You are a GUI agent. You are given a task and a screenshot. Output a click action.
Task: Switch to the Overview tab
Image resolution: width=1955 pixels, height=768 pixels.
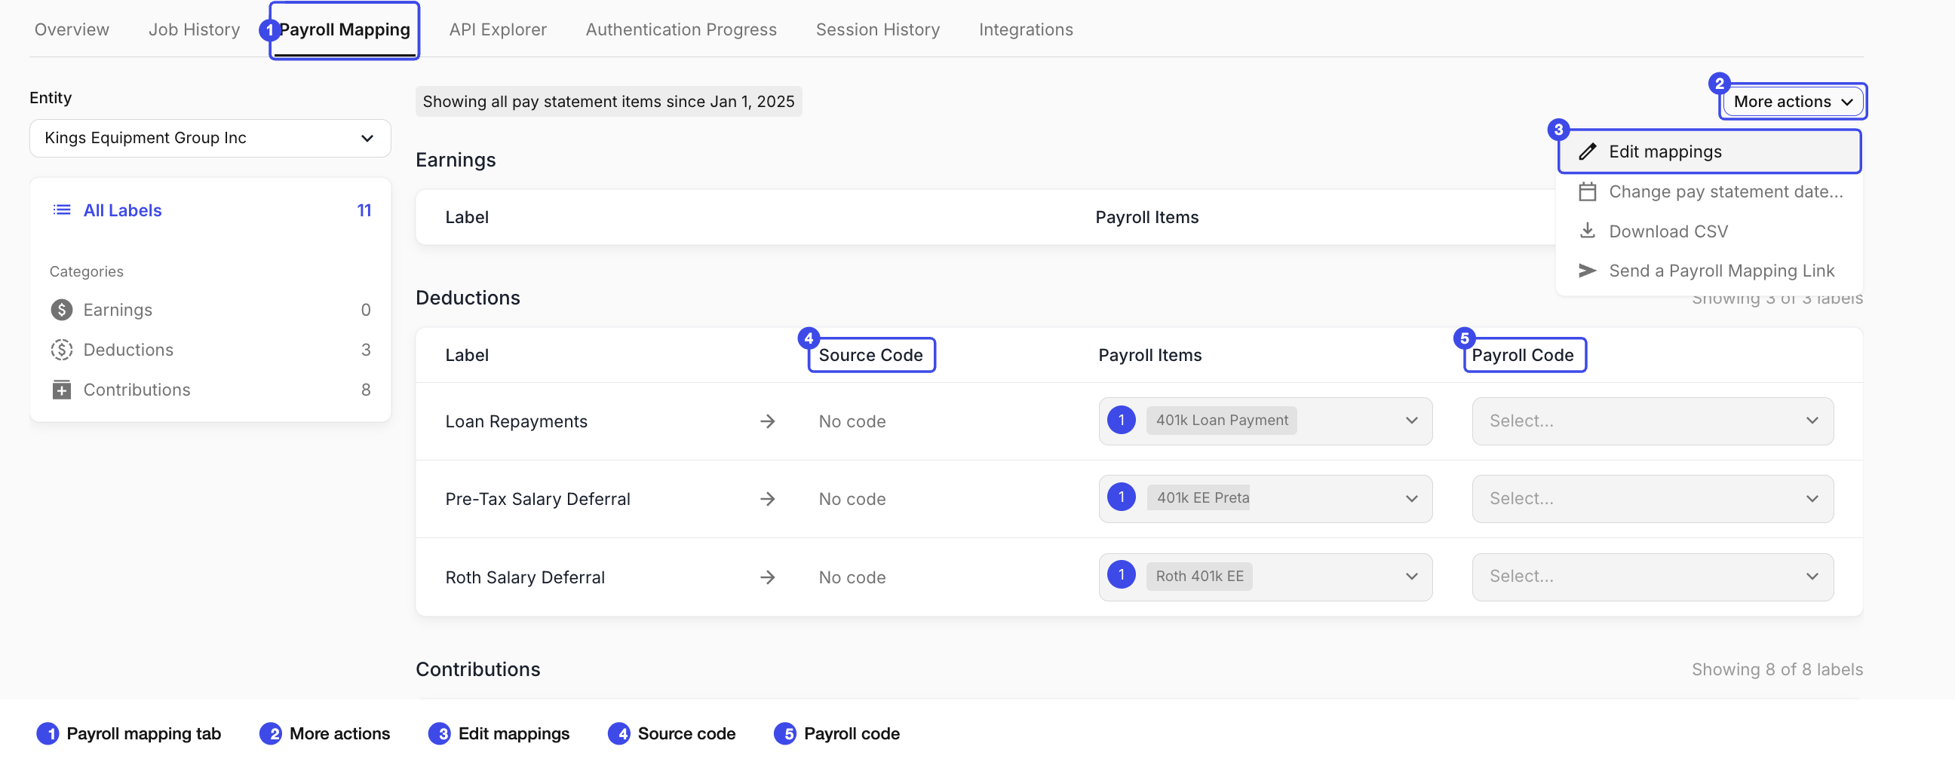pos(72,29)
